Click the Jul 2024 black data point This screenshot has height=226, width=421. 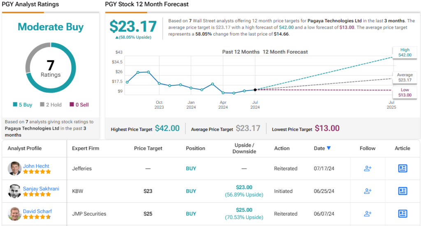coord(255,90)
